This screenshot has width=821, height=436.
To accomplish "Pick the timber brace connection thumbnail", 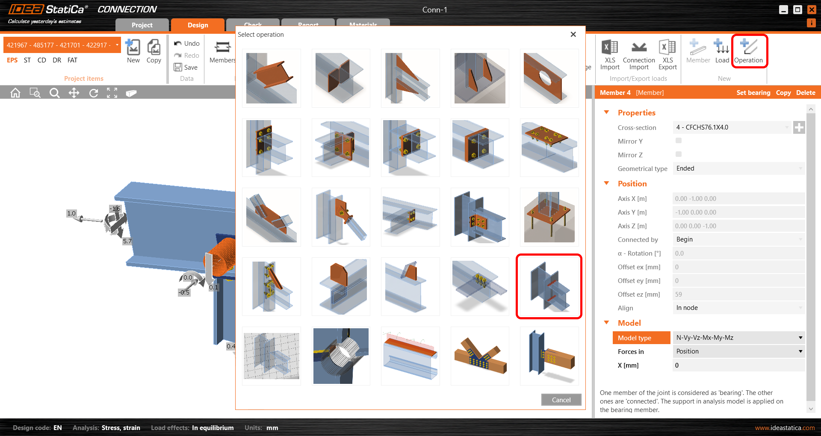I will coord(480,356).
